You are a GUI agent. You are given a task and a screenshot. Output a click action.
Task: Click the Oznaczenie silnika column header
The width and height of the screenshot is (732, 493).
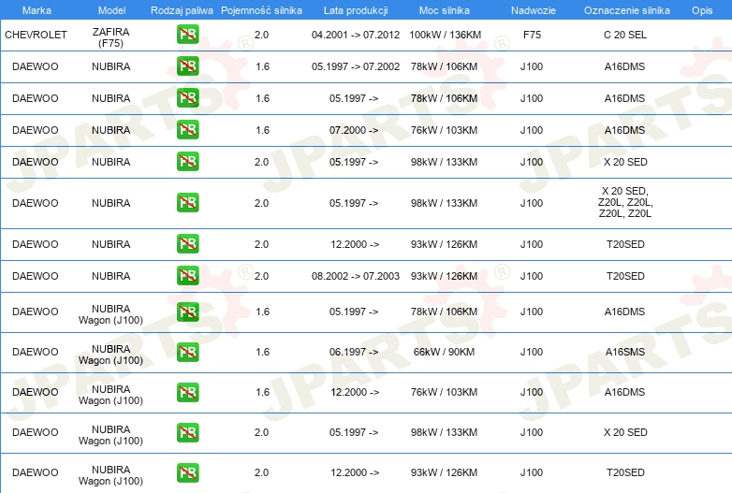pos(626,10)
